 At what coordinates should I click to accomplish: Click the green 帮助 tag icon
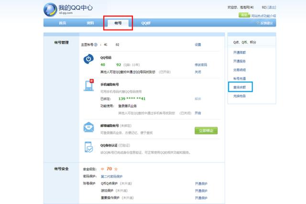(x=244, y=15)
